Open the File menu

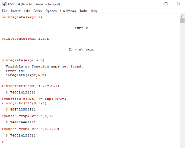tap(5, 11)
